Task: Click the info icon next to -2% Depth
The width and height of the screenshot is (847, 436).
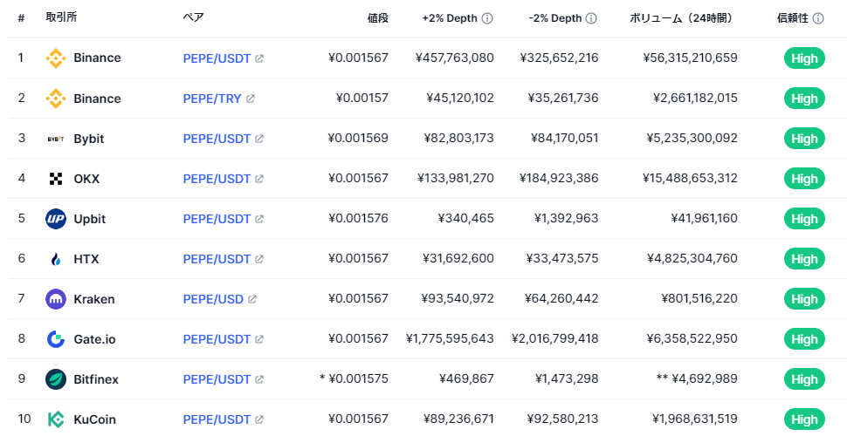Action: click(591, 18)
